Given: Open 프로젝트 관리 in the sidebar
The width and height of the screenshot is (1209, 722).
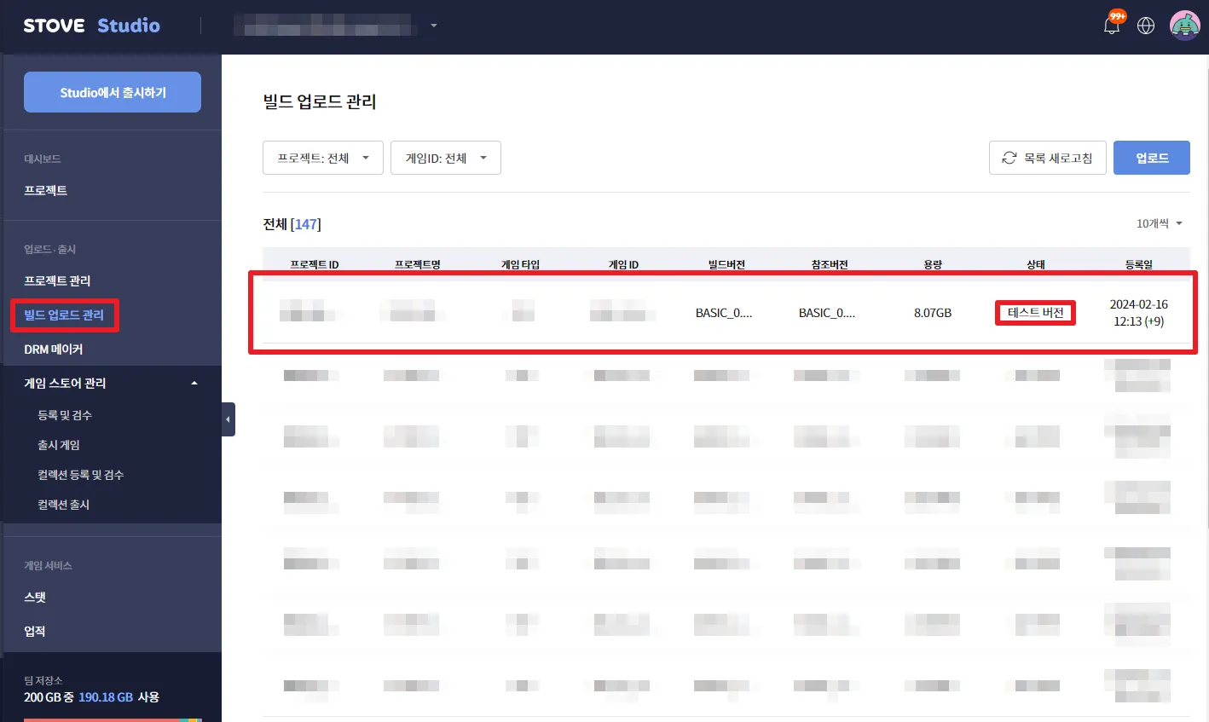Looking at the screenshot, I should tap(57, 280).
